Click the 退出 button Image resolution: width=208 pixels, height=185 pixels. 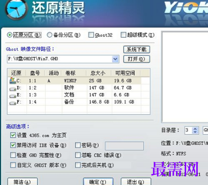tap(136, 181)
